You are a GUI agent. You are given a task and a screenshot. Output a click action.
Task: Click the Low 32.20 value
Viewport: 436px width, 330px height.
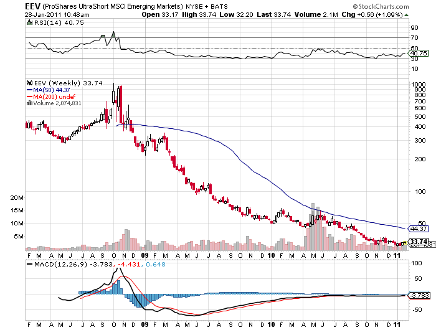(236, 15)
